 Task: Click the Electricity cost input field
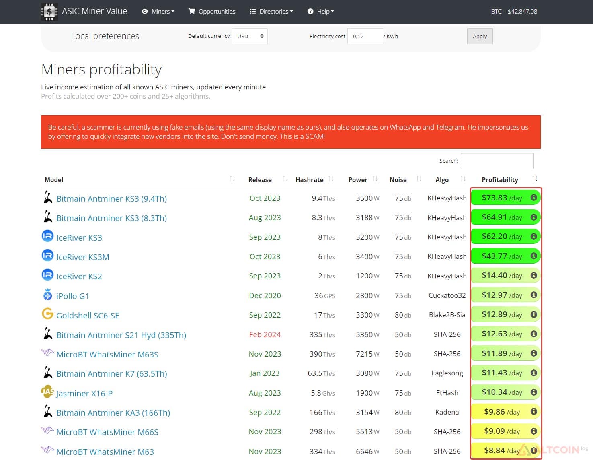point(365,36)
